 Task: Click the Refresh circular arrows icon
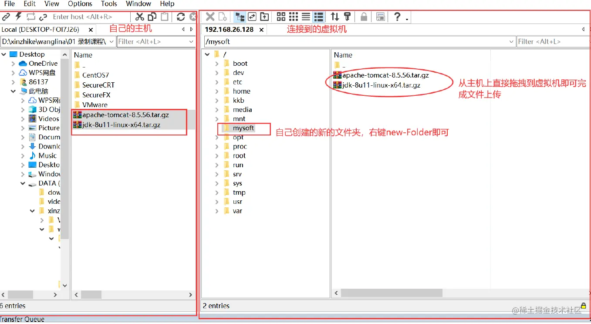tap(181, 17)
